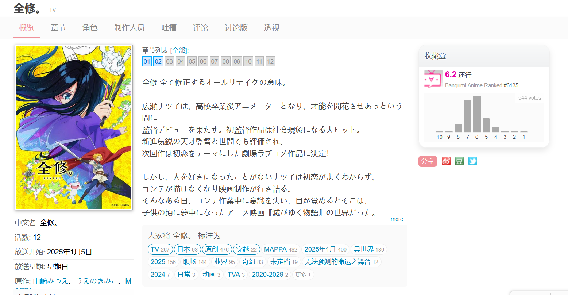
Task: Open the 概览 tab
Action: pyautogui.click(x=27, y=28)
